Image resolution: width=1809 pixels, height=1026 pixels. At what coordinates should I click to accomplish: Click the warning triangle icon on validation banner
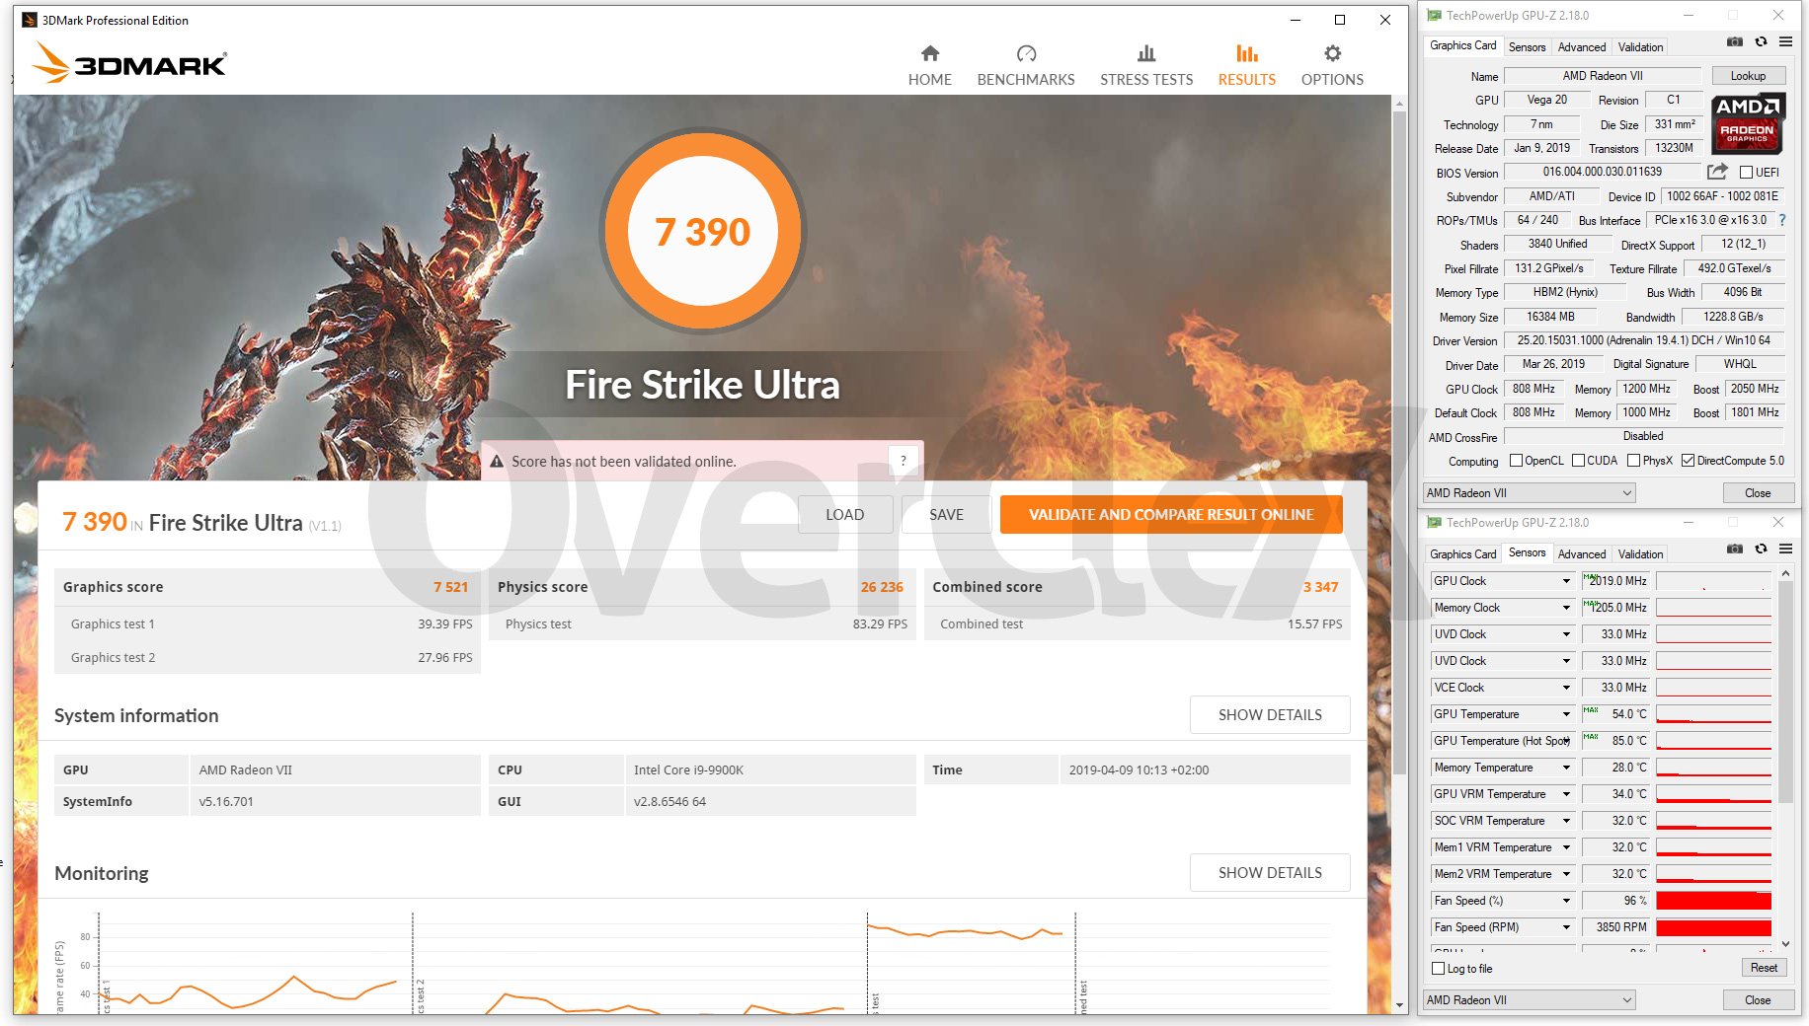click(497, 461)
